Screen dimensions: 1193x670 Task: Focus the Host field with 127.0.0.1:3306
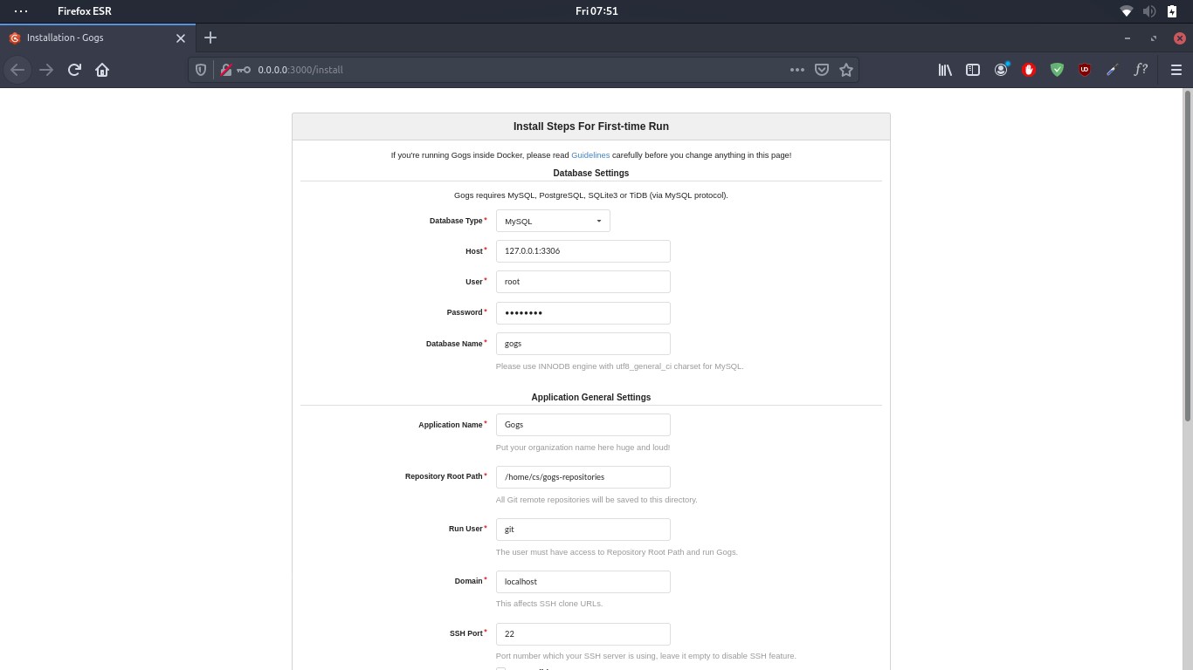(x=583, y=251)
